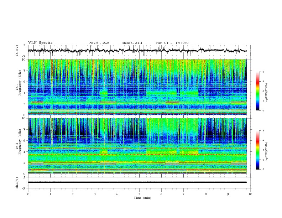This screenshot has height=218, width=282.
Task: Click the "ch.2 Frequency (kHz)" axis label
Action: (x=19, y=142)
